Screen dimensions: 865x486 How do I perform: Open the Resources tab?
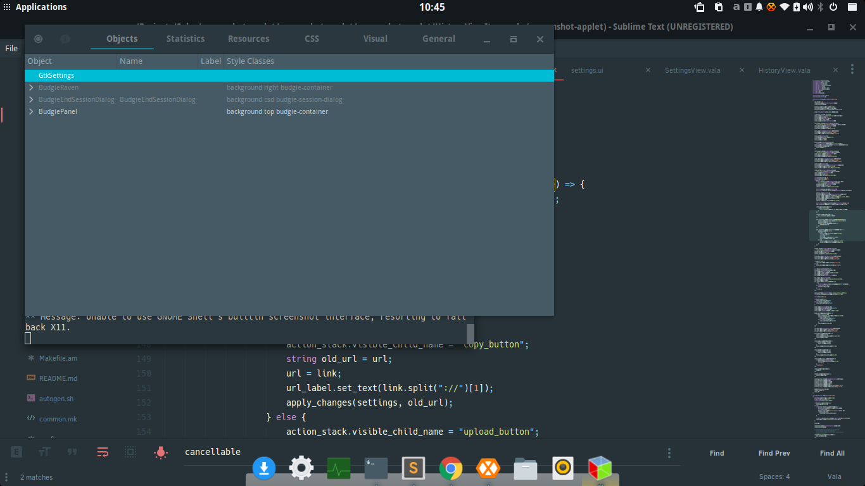[x=249, y=39]
